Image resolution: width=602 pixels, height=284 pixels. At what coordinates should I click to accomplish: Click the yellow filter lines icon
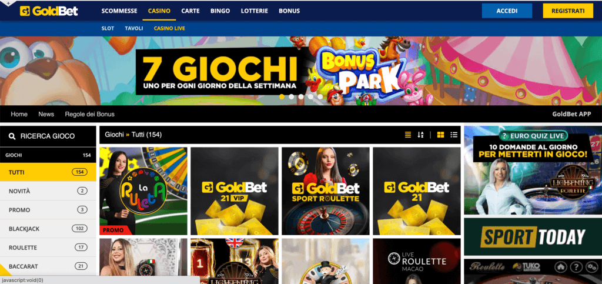point(408,135)
